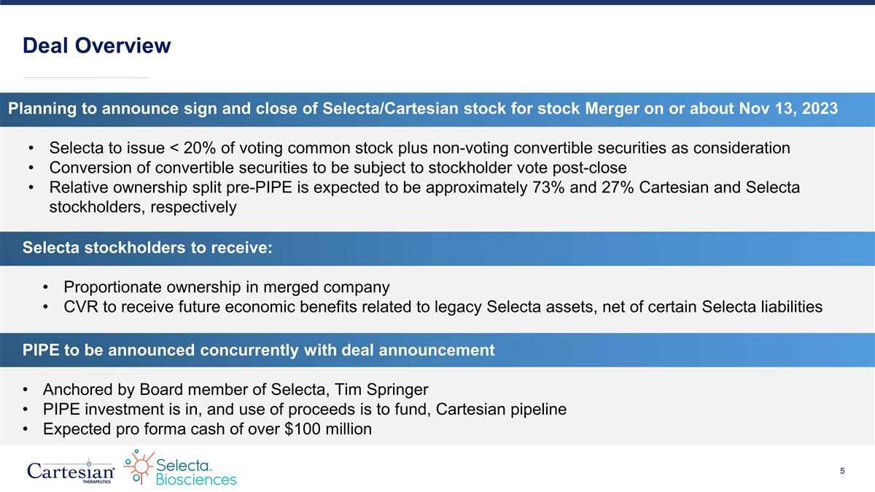Click the CVR future economic benefits bullet
This screenshot has width=875, height=492.
click(x=443, y=307)
